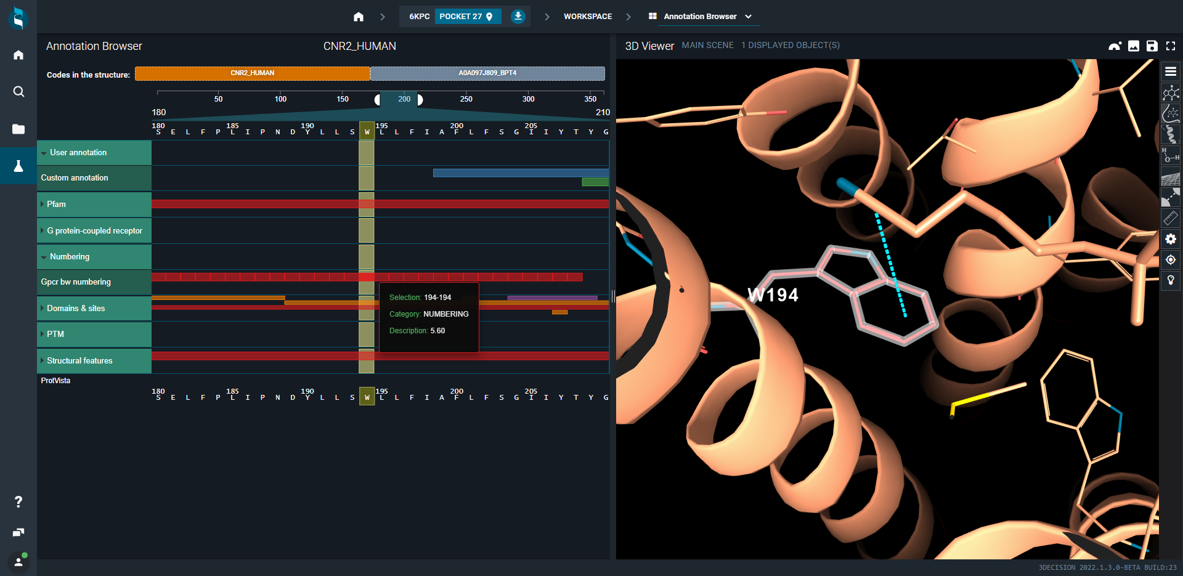
Task: Click the green Custom annotation bar
Action: [595, 182]
